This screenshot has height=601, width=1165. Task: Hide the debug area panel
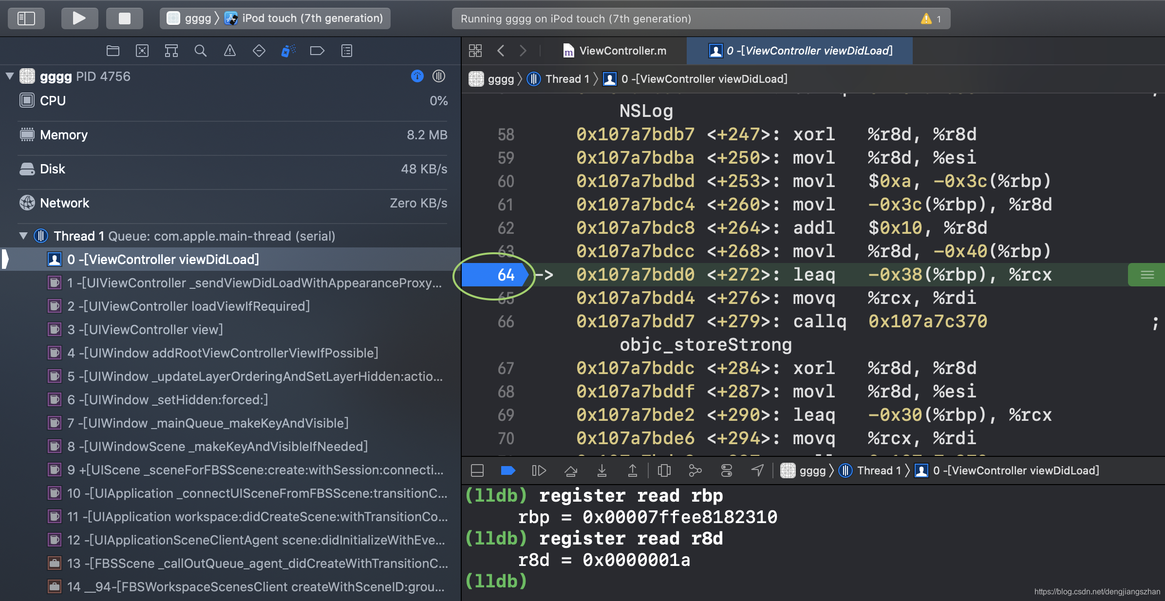477,470
